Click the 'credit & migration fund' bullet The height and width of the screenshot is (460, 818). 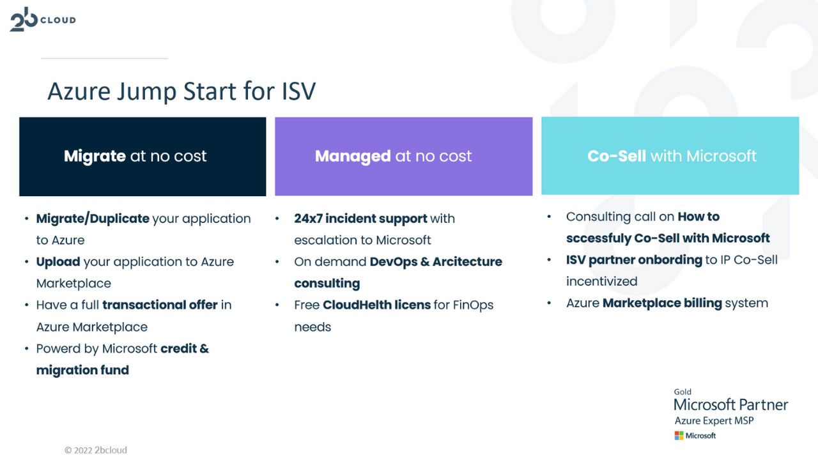click(122, 349)
